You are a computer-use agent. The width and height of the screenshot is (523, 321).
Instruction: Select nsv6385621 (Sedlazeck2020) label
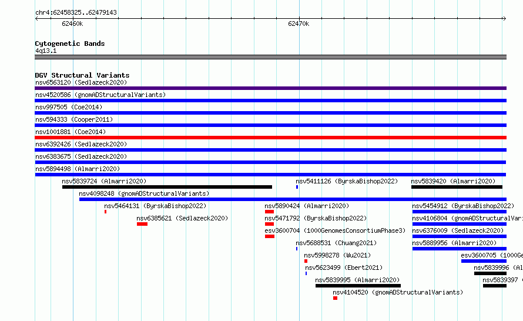[182, 218]
